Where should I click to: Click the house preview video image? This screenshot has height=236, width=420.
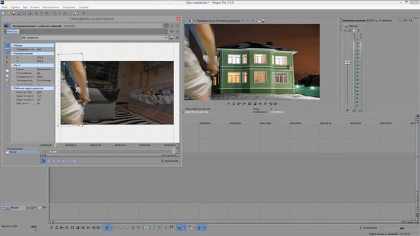coord(252,62)
